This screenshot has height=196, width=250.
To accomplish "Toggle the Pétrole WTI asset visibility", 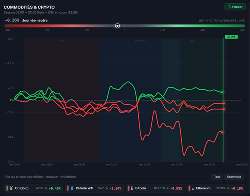I will tap(94, 188).
